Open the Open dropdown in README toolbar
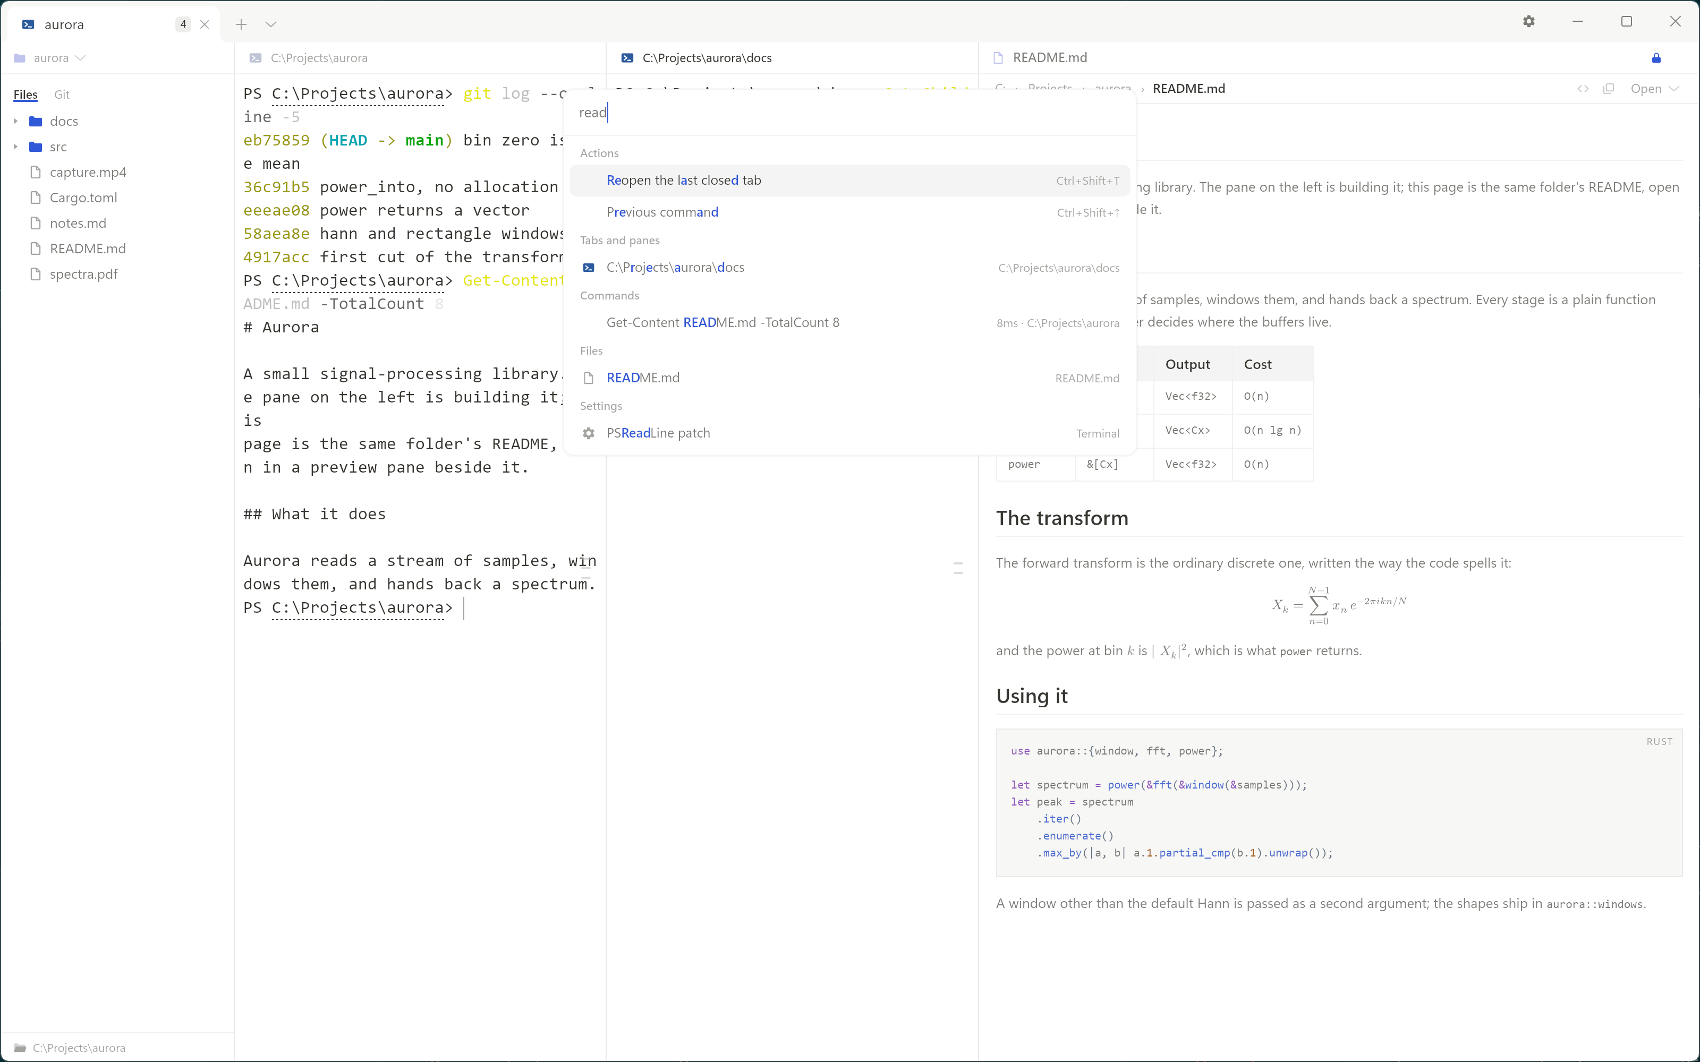1700x1062 pixels. 1654,89
